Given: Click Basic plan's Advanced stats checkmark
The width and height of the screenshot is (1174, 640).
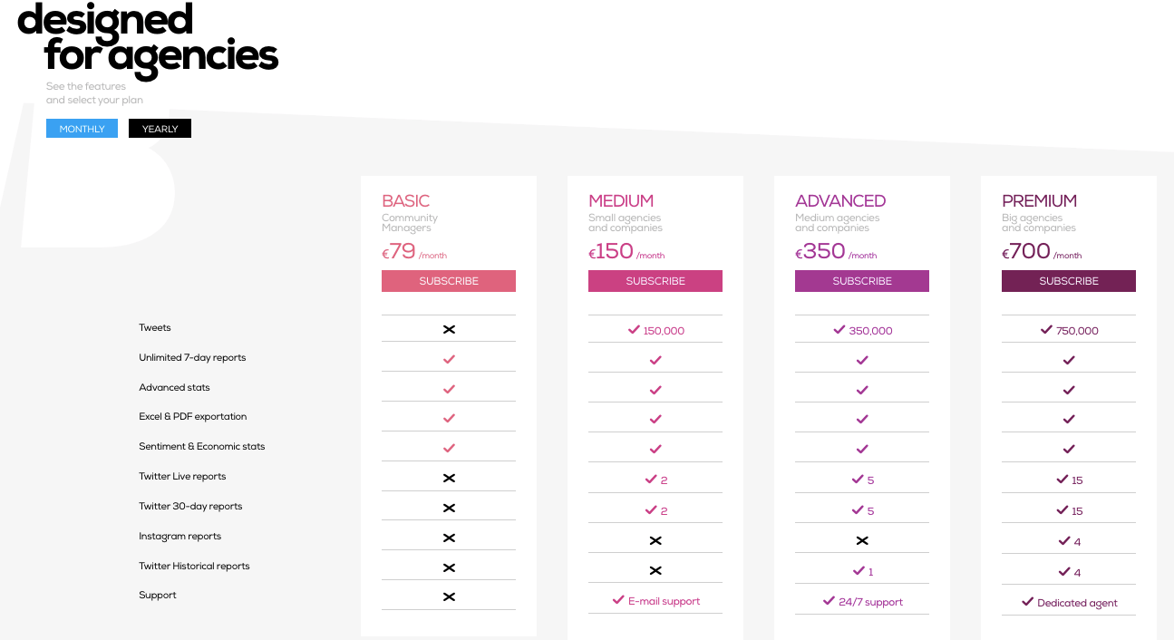Looking at the screenshot, I should (x=449, y=389).
